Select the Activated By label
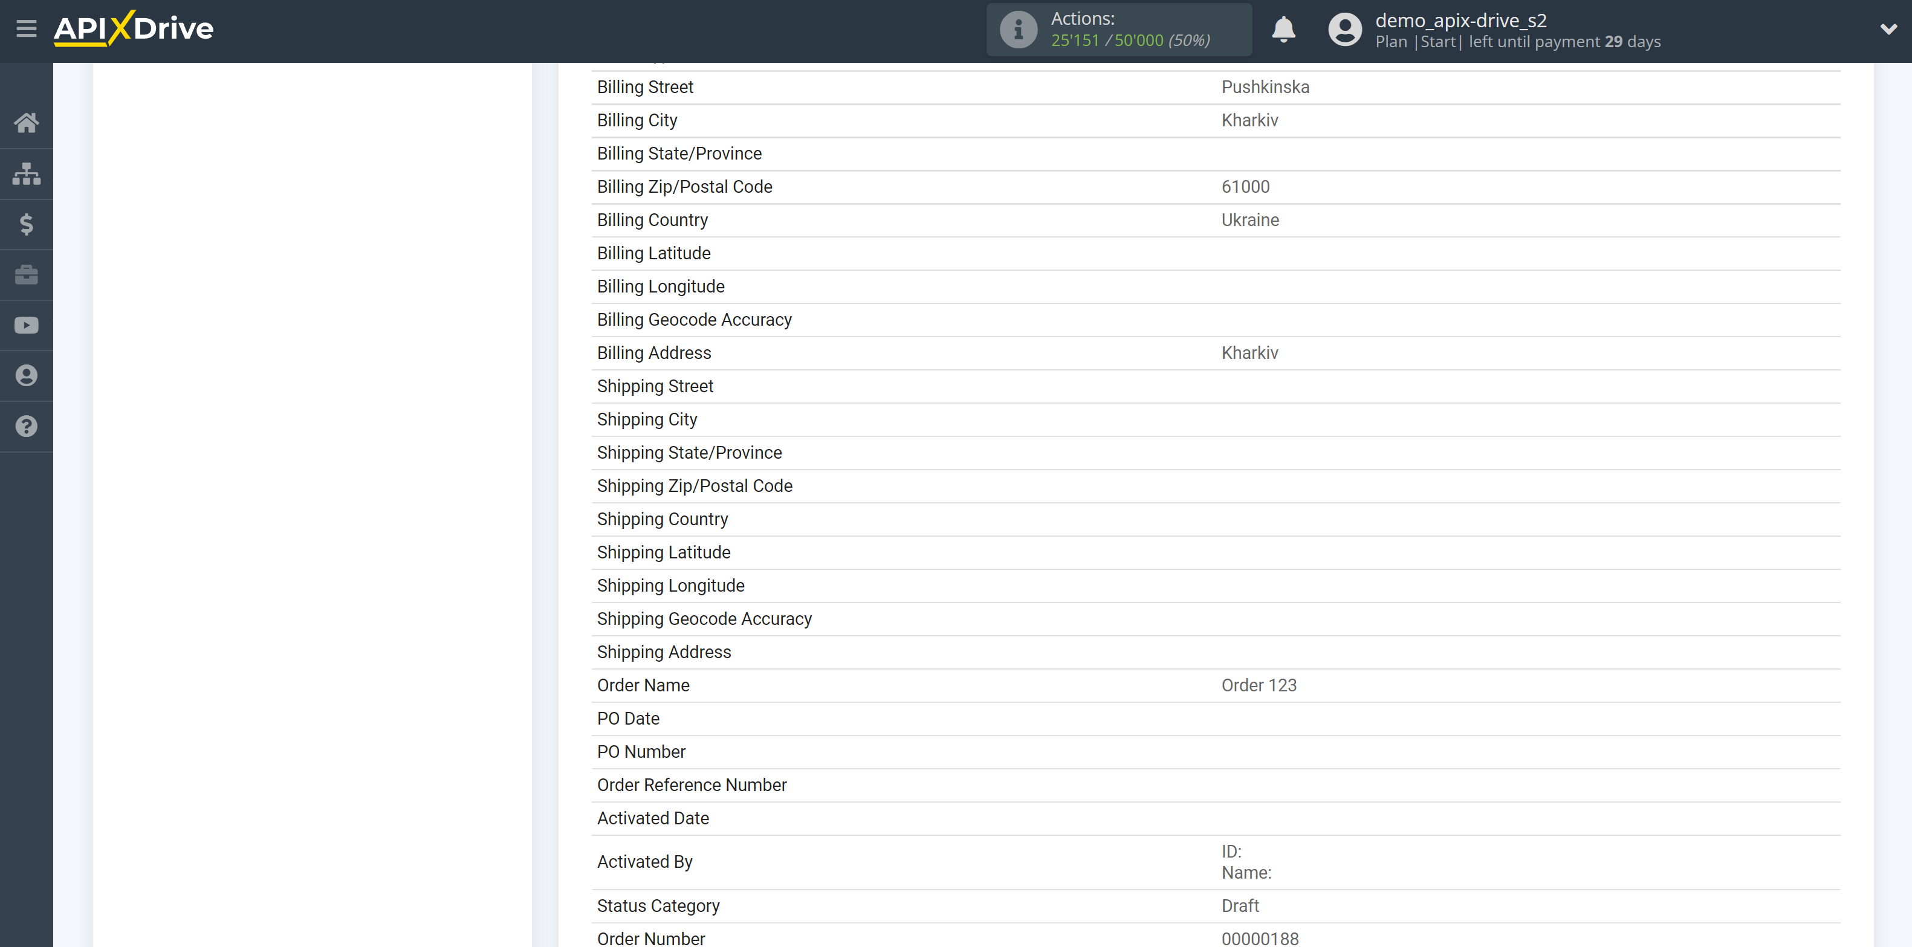1912x947 pixels. click(644, 862)
